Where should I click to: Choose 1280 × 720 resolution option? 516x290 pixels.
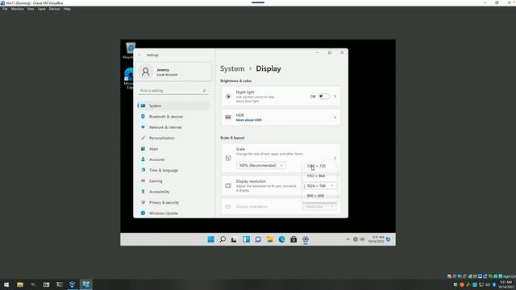click(320, 166)
